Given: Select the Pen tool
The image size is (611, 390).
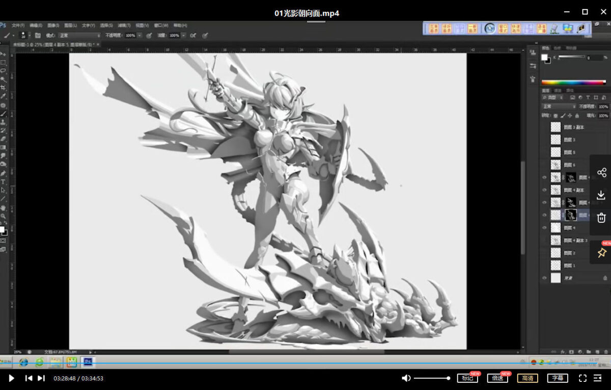Looking at the screenshot, I should click(x=3, y=173).
